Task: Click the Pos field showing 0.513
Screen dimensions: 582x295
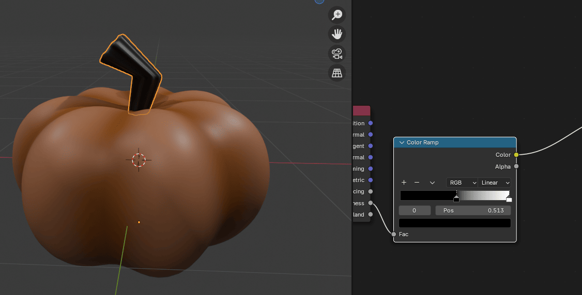Action: tap(473, 210)
